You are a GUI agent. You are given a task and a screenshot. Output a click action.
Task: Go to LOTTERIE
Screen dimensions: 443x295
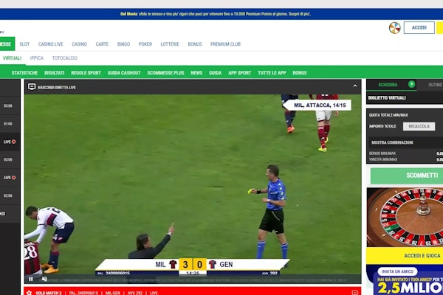point(170,44)
